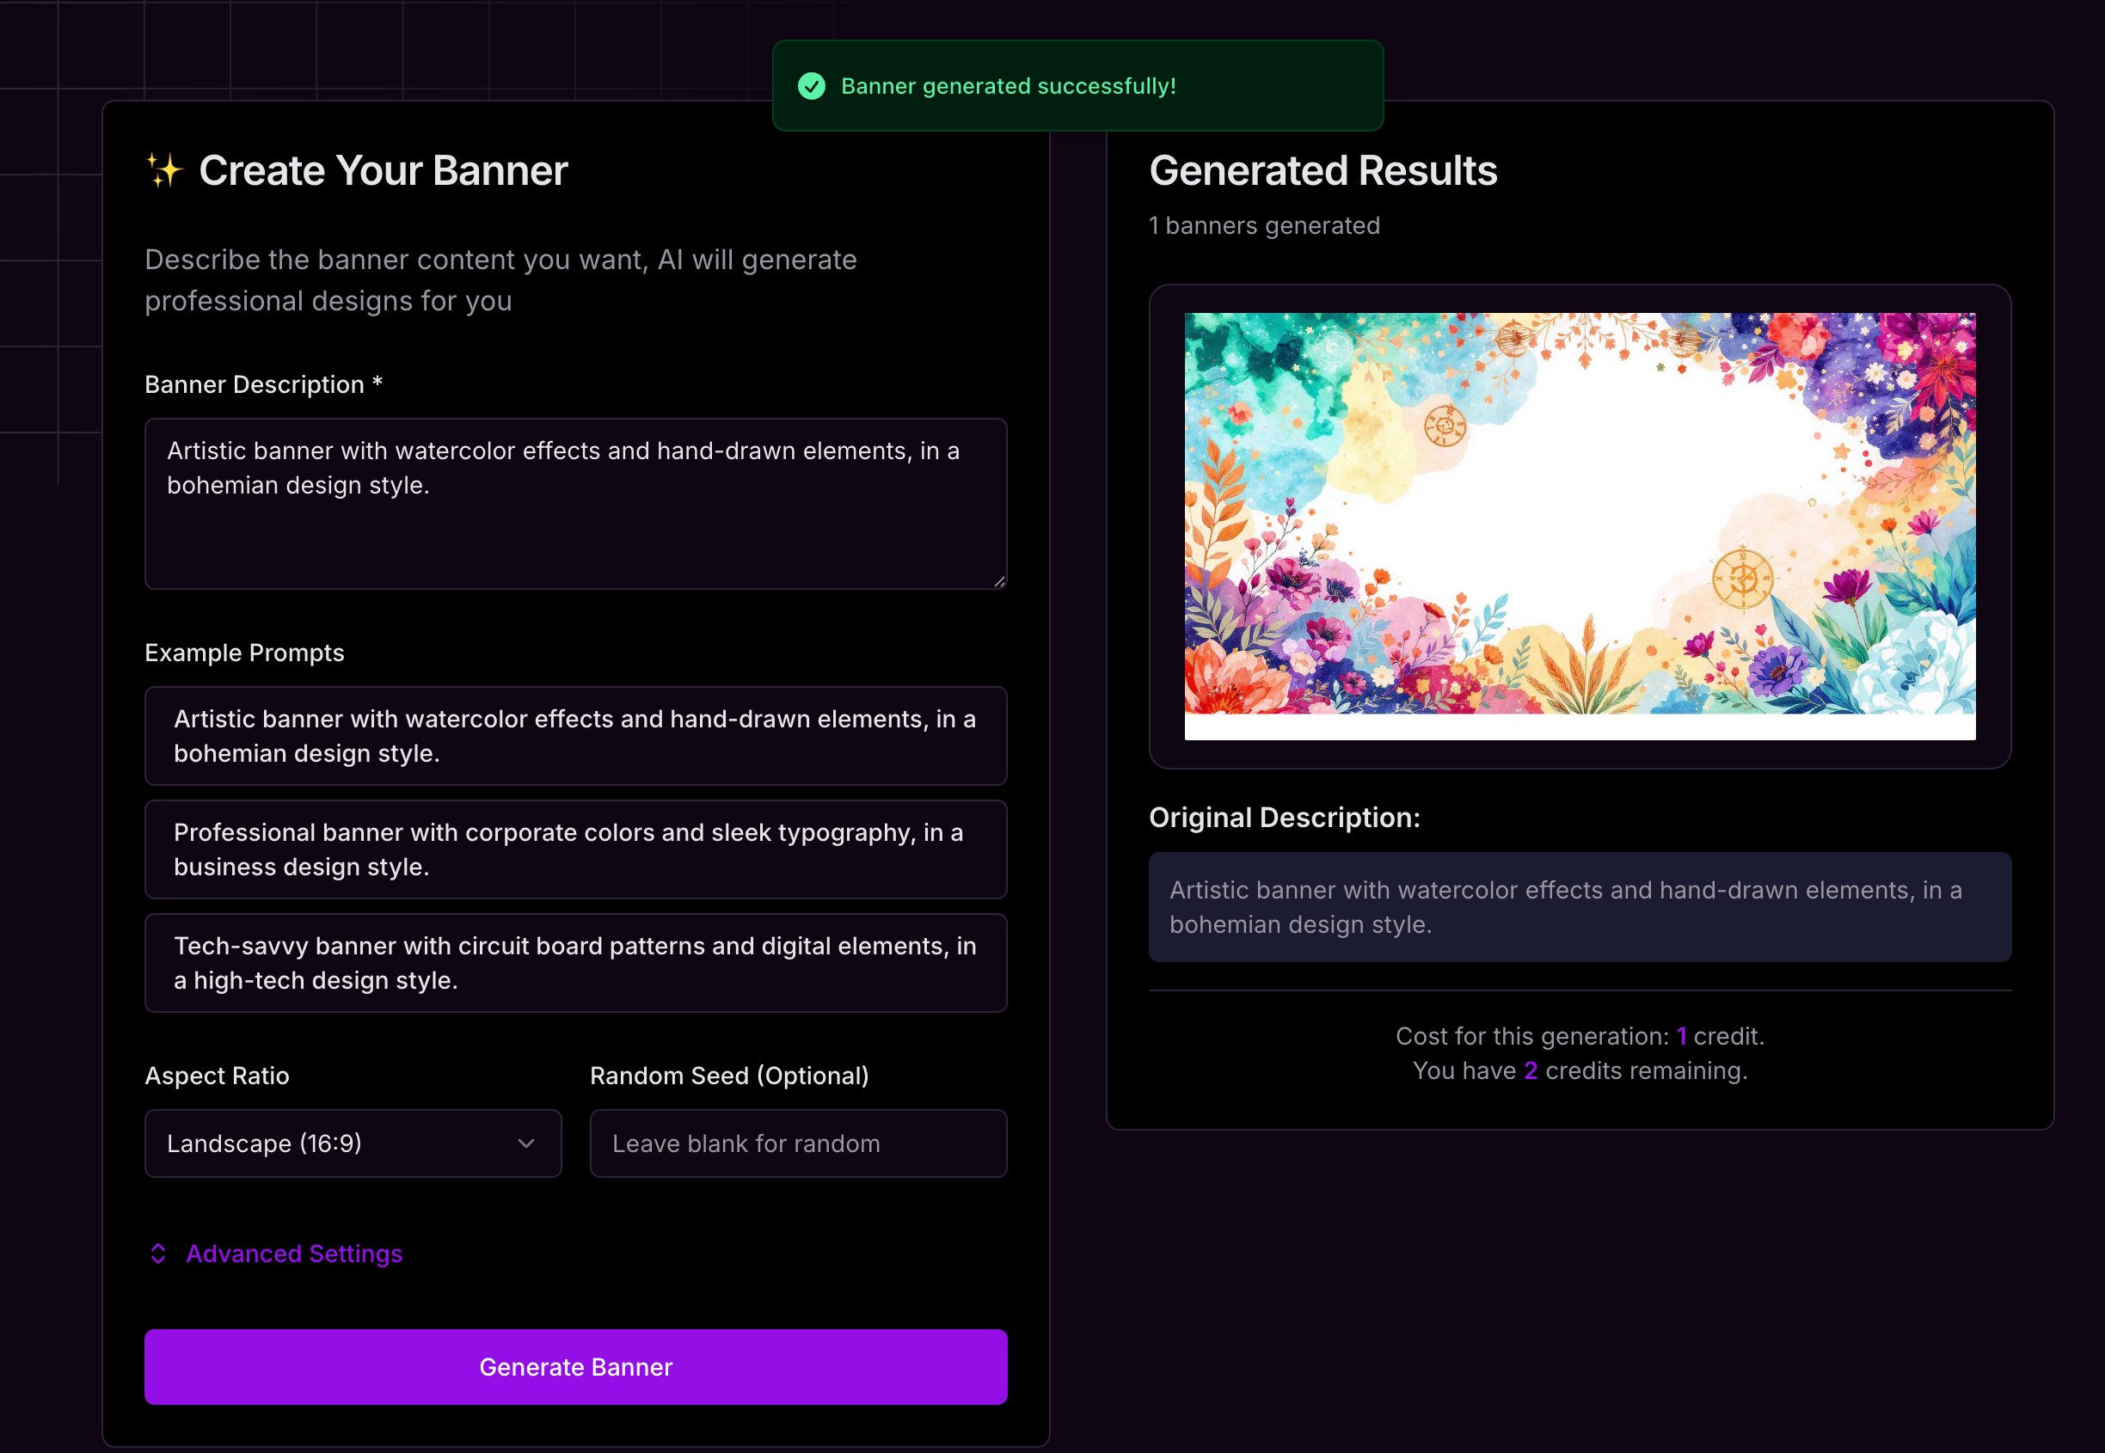Click the sparkles icon beside Create Your Banner

click(165, 170)
